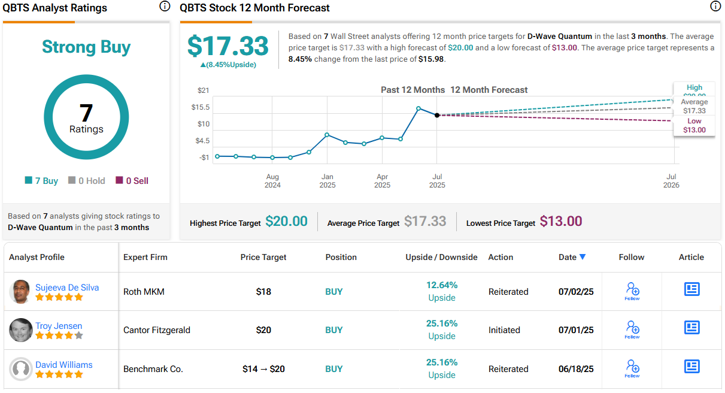The width and height of the screenshot is (725, 393).
Task: Click the Action column header
Action: pos(500,257)
